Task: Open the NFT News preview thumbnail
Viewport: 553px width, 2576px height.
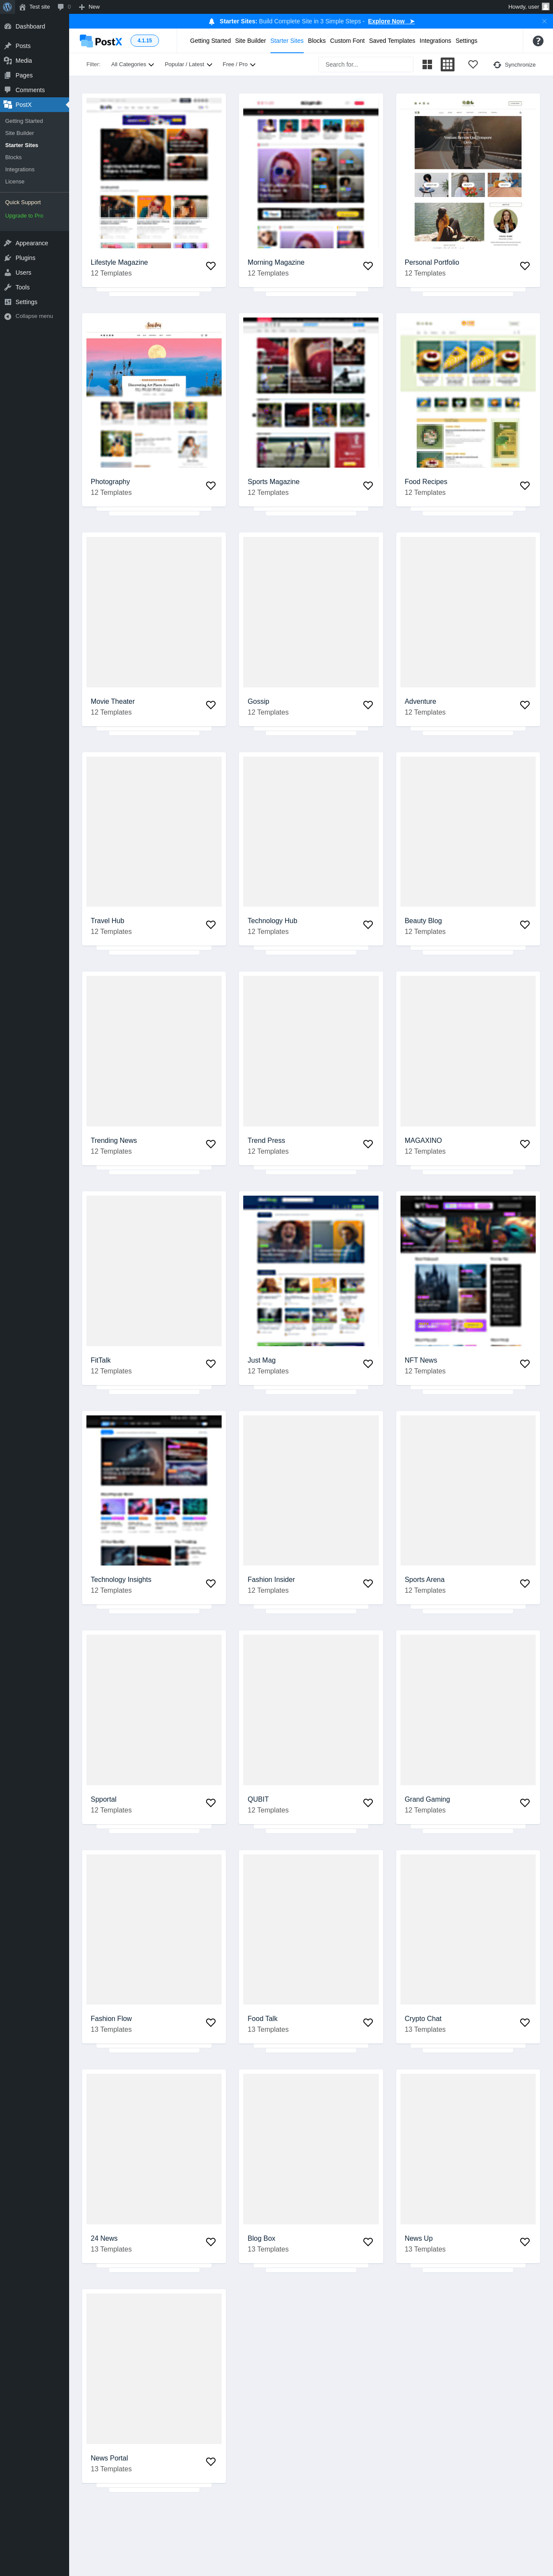Action: [x=468, y=1270]
